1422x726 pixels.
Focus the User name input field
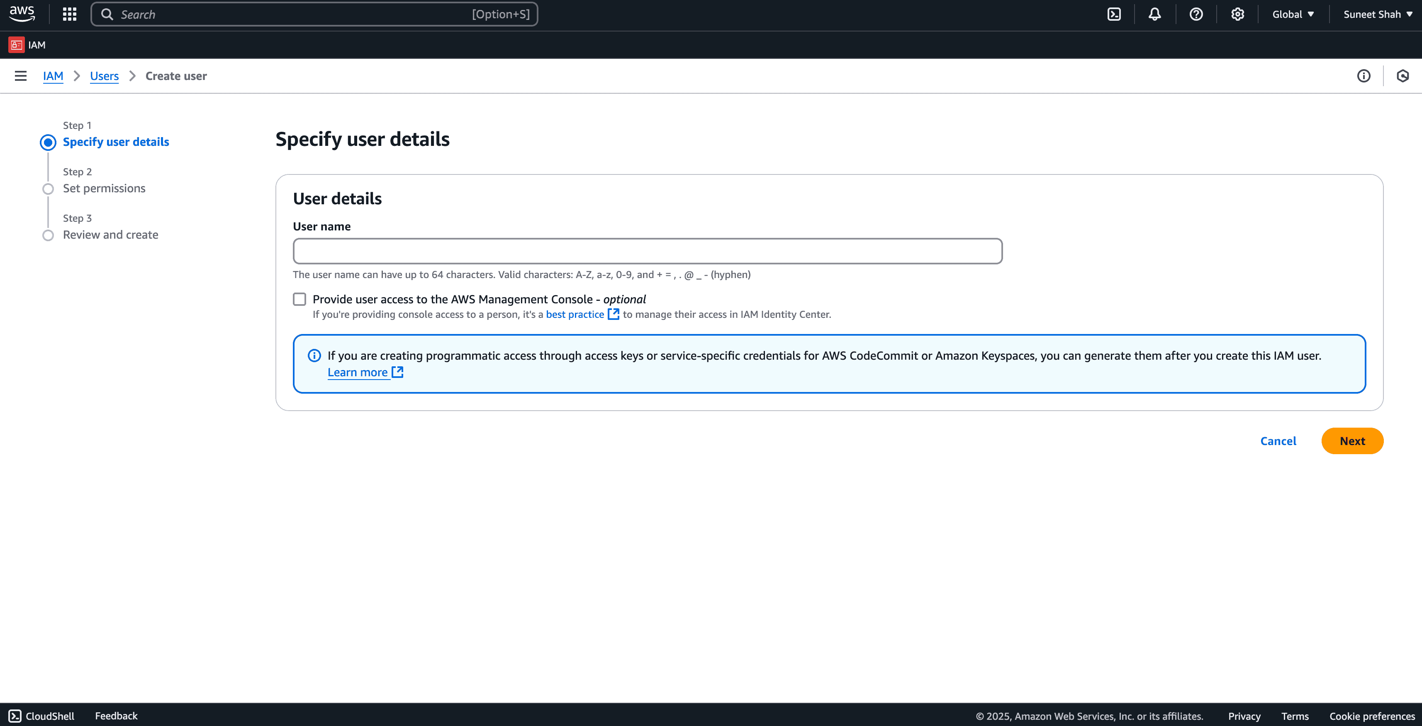tap(647, 252)
